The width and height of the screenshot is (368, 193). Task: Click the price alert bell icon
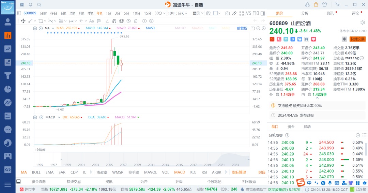tap(344, 39)
